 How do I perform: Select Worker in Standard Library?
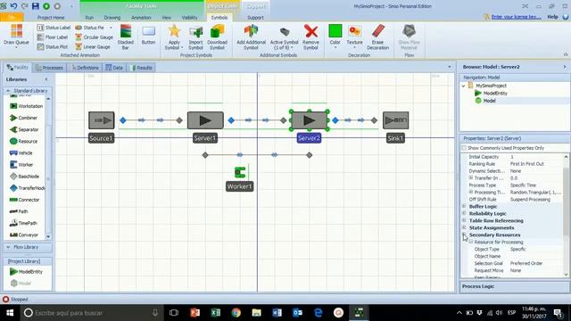[x=21, y=164]
